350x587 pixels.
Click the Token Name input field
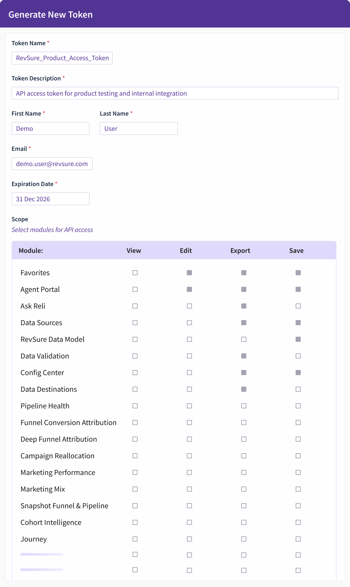pyautogui.click(x=62, y=58)
